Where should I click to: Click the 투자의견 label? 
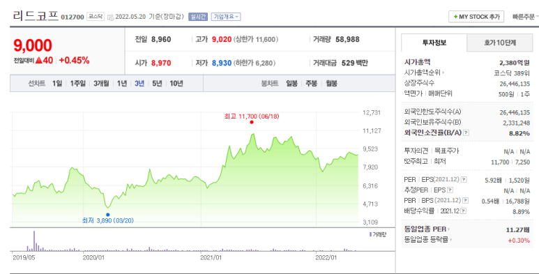pyautogui.click(x=416, y=151)
